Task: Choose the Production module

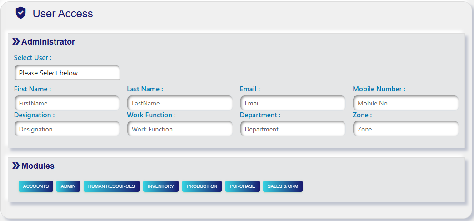Action: [x=202, y=186]
